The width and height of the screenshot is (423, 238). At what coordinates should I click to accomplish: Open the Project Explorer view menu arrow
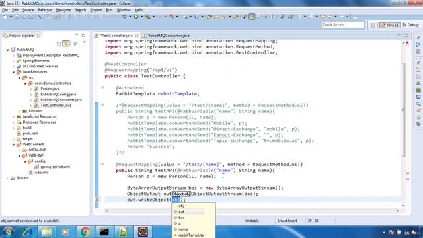click(x=84, y=42)
